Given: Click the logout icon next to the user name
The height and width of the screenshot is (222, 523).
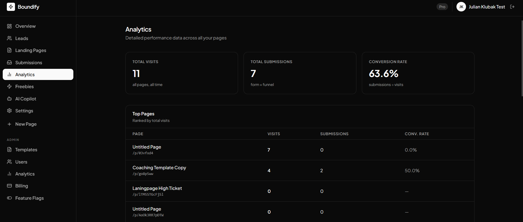Looking at the screenshot, I should (512, 7).
